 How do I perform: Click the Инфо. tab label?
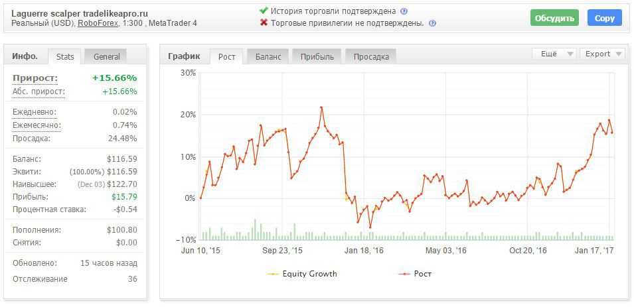click(x=25, y=57)
